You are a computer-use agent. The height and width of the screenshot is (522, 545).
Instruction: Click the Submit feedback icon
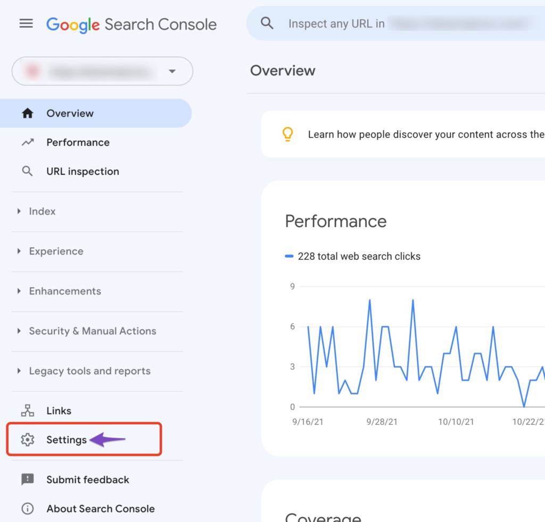[x=28, y=479]
